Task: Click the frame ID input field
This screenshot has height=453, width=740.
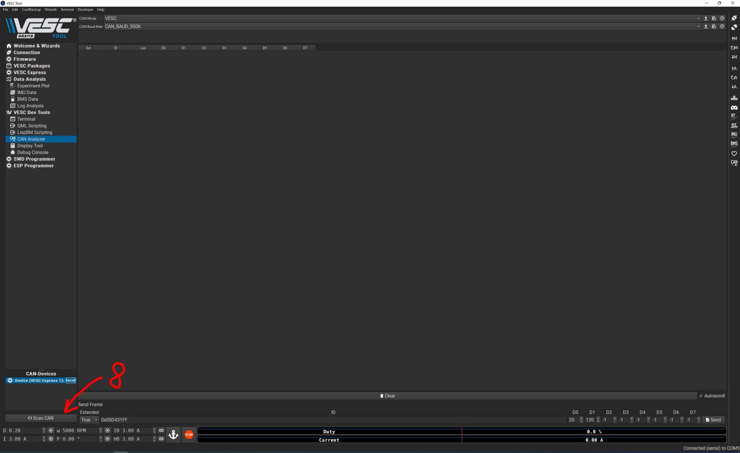Action: [333, 420]
